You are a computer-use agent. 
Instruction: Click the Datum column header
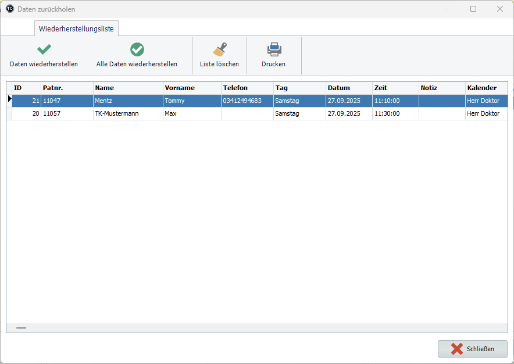click(x=349, y=88)
